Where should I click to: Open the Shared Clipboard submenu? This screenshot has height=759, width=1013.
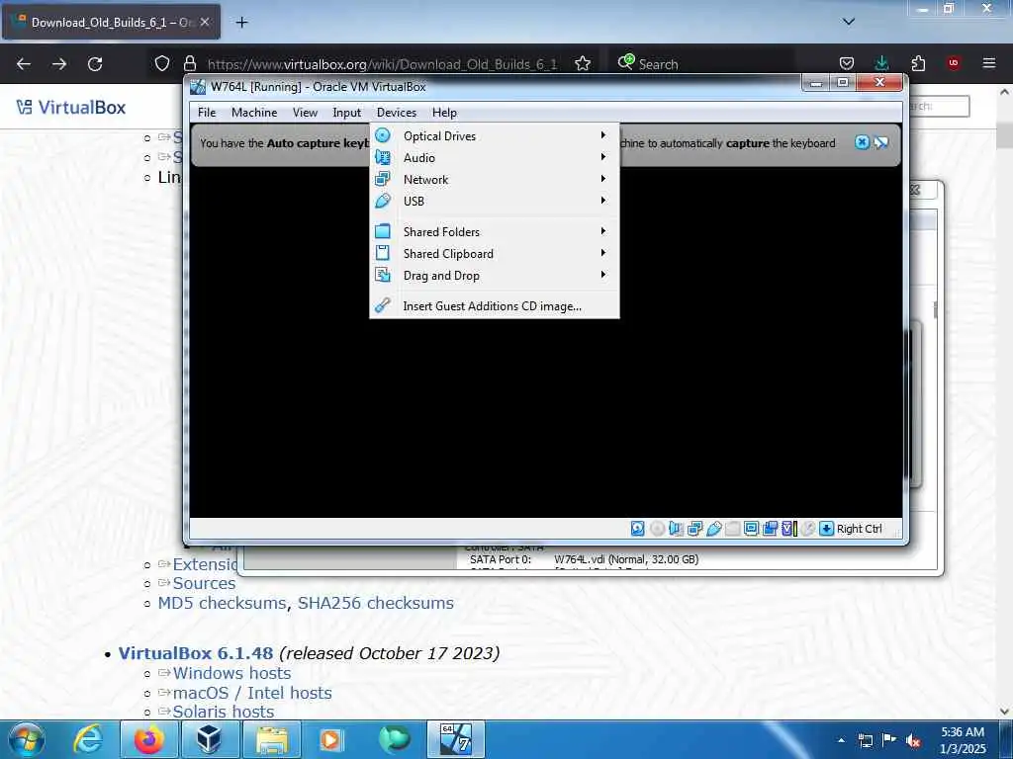495,254
